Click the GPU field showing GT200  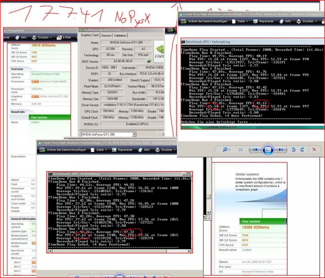tap(110, 49)
